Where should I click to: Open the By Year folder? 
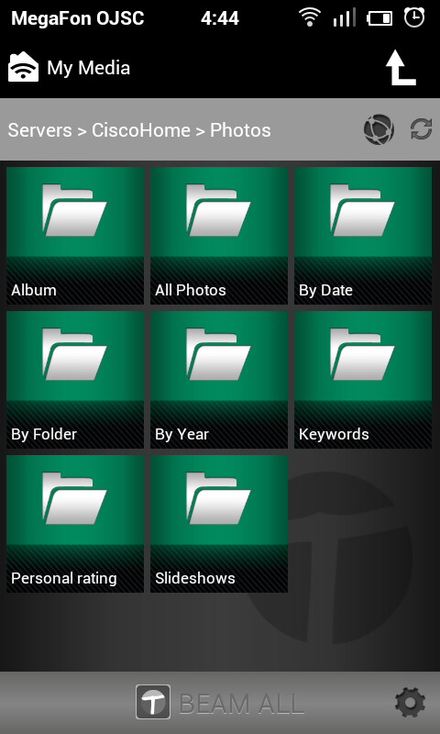[x=219, y=380]
